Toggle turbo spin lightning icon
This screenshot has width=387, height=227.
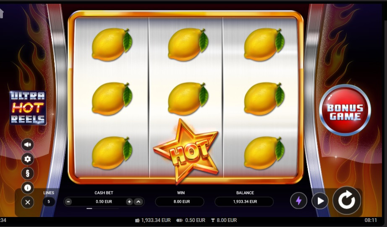tap(298, 201)
